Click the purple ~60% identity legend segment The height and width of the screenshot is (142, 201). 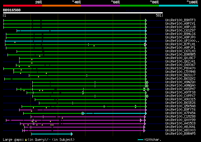[100, 6]
